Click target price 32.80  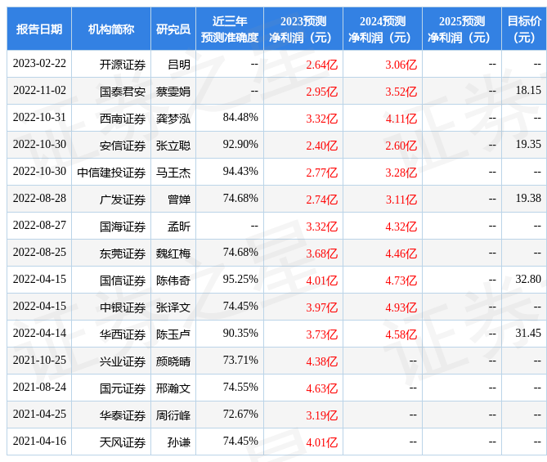coord(528,279)
